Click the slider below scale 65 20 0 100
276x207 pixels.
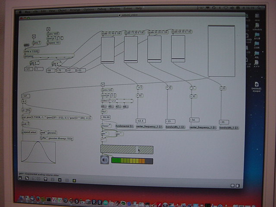[x=154, y=49]
